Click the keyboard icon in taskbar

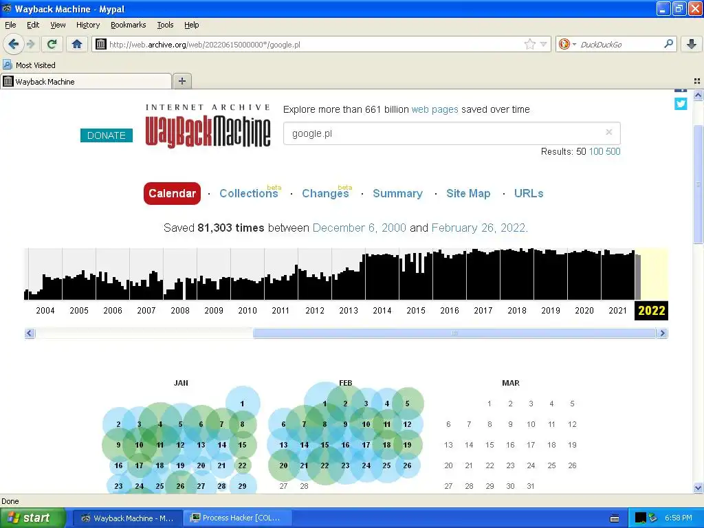(615, 518)
